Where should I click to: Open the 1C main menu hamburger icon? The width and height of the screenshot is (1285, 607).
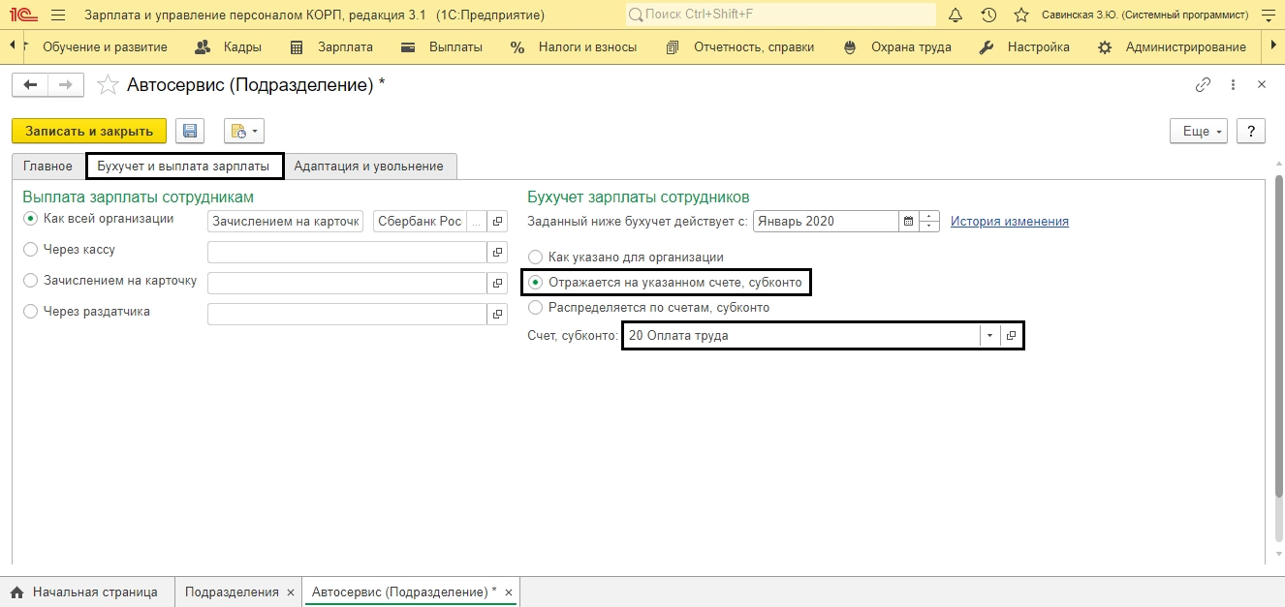[58, 15]
